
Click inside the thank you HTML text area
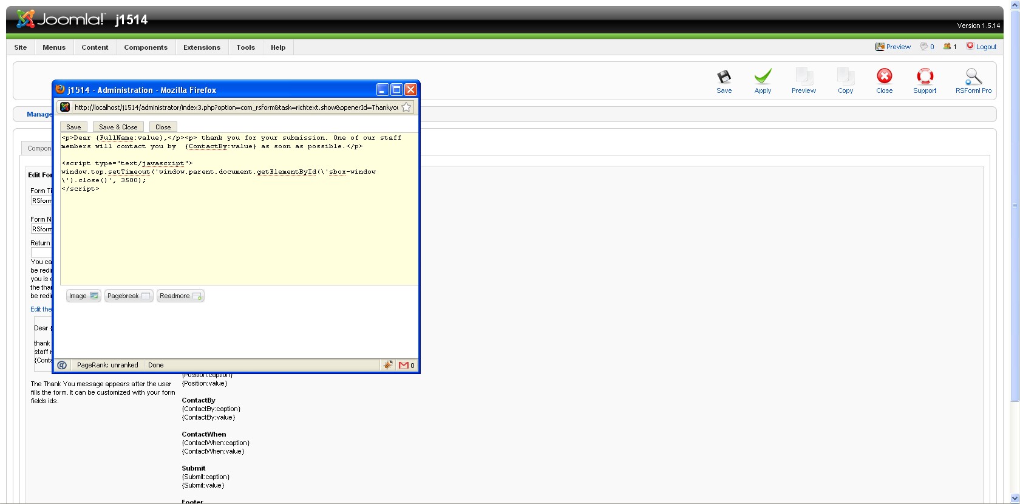[x=239, y=209]
